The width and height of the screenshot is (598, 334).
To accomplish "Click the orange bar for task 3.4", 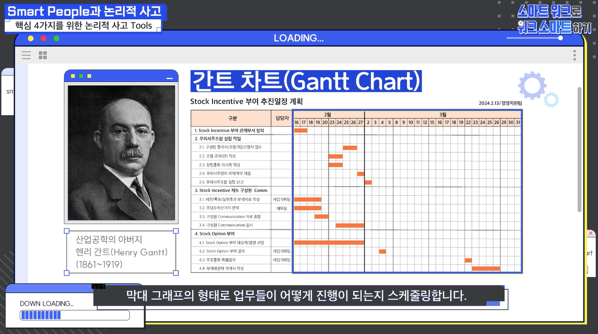I will click(x=350, y=225).
